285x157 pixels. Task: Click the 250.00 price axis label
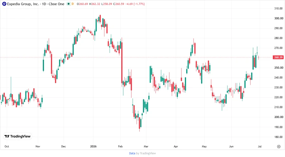[x=279, y=68]
